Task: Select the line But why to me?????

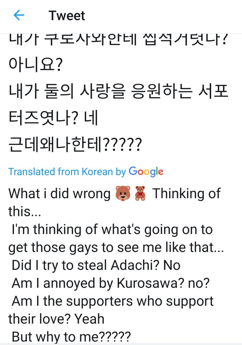Action: (x=71, y=337)
